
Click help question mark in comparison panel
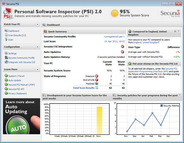[x=178, y=31]
